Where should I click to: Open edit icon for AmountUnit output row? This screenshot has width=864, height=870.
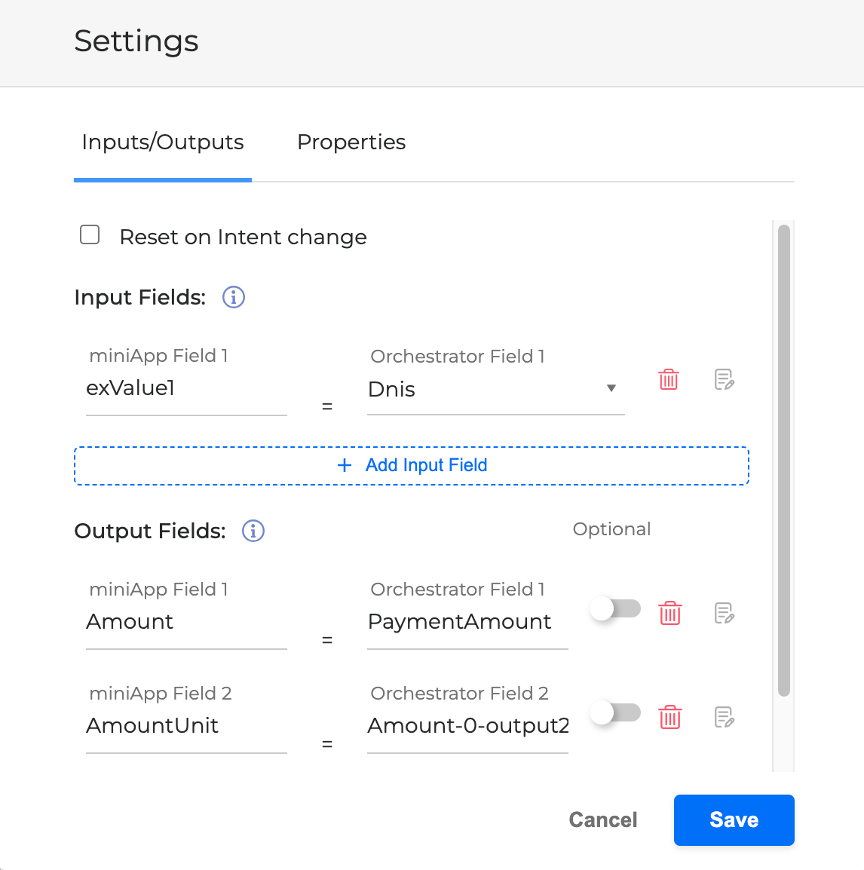click(x=724, y=717)
